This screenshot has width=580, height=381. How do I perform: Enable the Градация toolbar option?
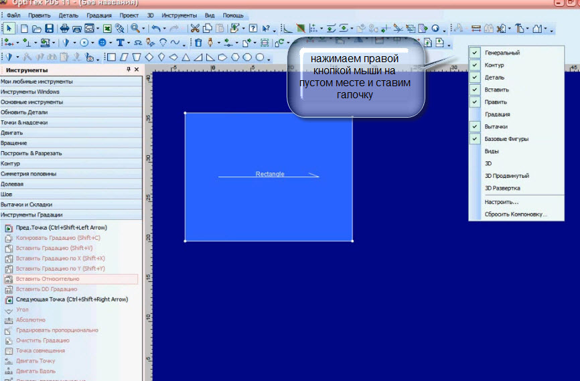click(516, 114)
